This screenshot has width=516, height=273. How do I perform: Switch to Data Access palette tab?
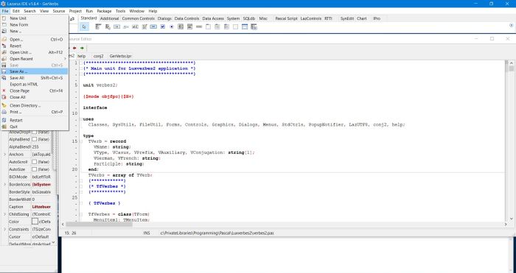click(x=213, y=18)
